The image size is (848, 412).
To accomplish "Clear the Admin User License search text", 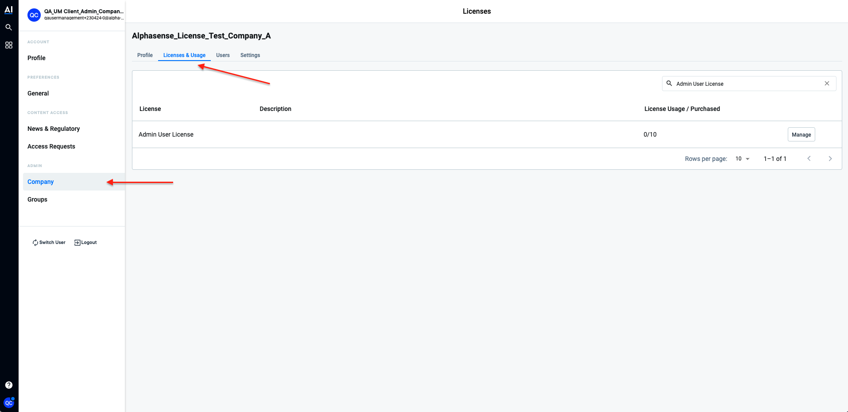I will [x=827, y=84].
